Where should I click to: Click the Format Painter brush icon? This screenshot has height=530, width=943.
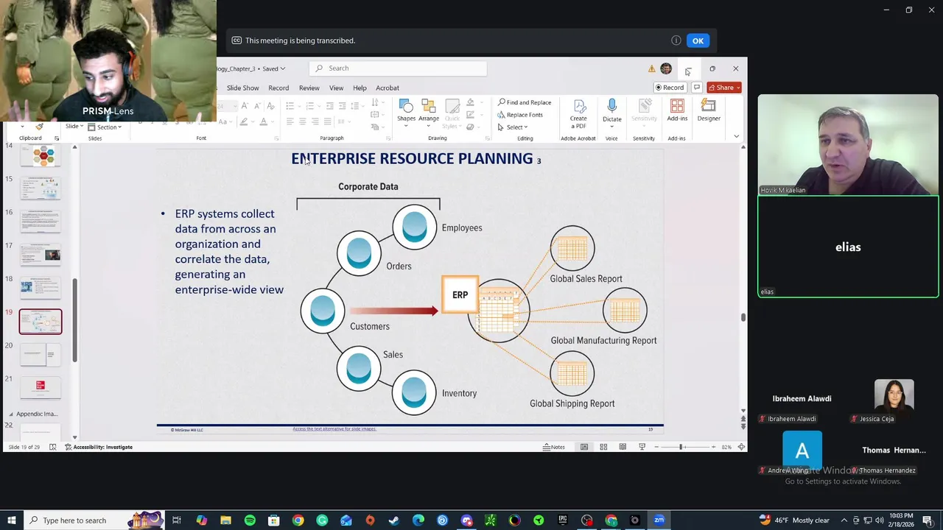click(39, 127)
